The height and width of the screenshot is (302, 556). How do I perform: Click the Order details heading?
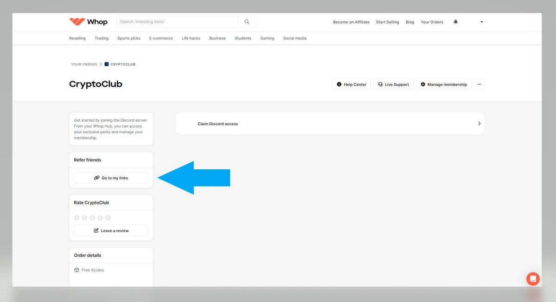click(88, 255)
